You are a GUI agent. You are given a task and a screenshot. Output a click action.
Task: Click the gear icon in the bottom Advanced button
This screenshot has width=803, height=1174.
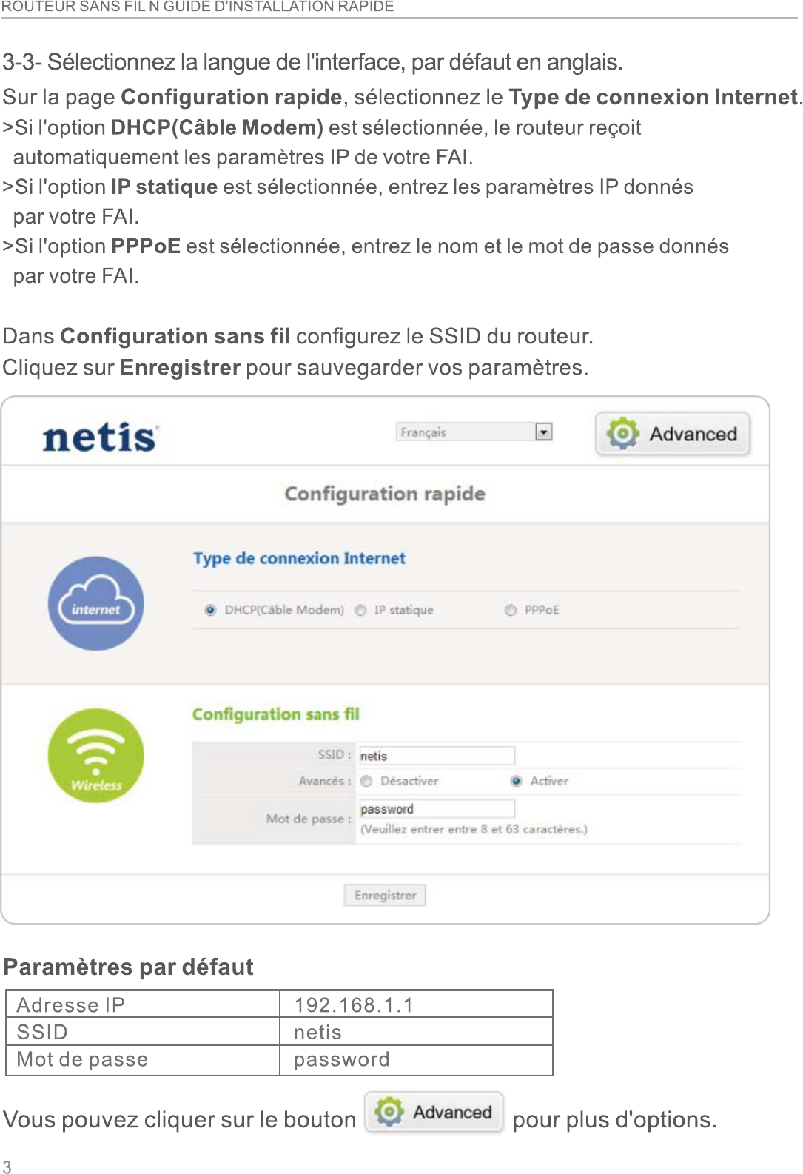(389, 1112)
